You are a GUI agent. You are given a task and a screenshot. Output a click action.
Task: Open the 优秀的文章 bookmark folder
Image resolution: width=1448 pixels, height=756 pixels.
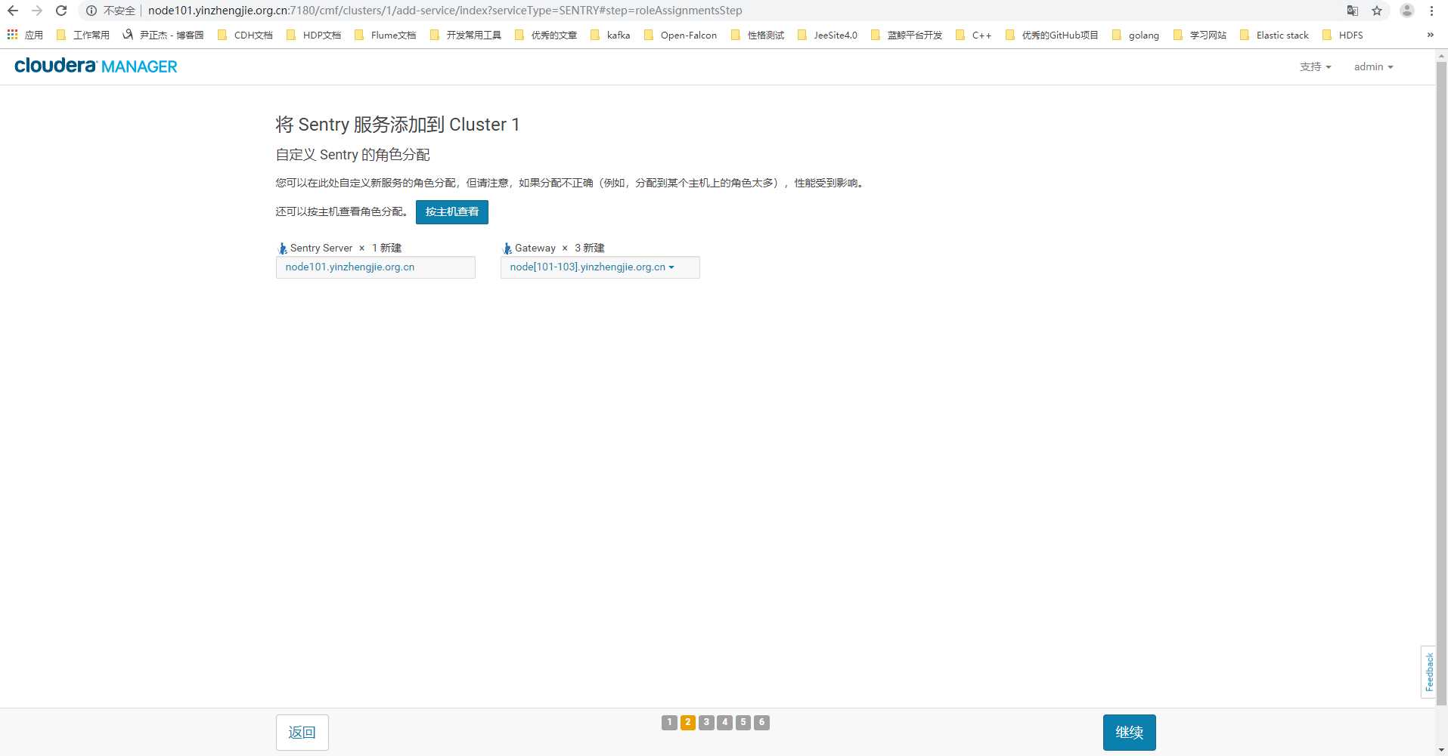(546, 35)
